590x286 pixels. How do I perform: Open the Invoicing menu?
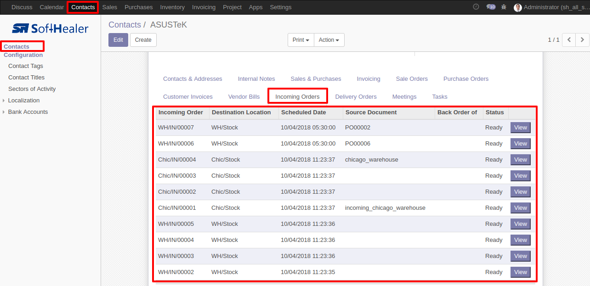pyautogui.click(x=204, y=7)
